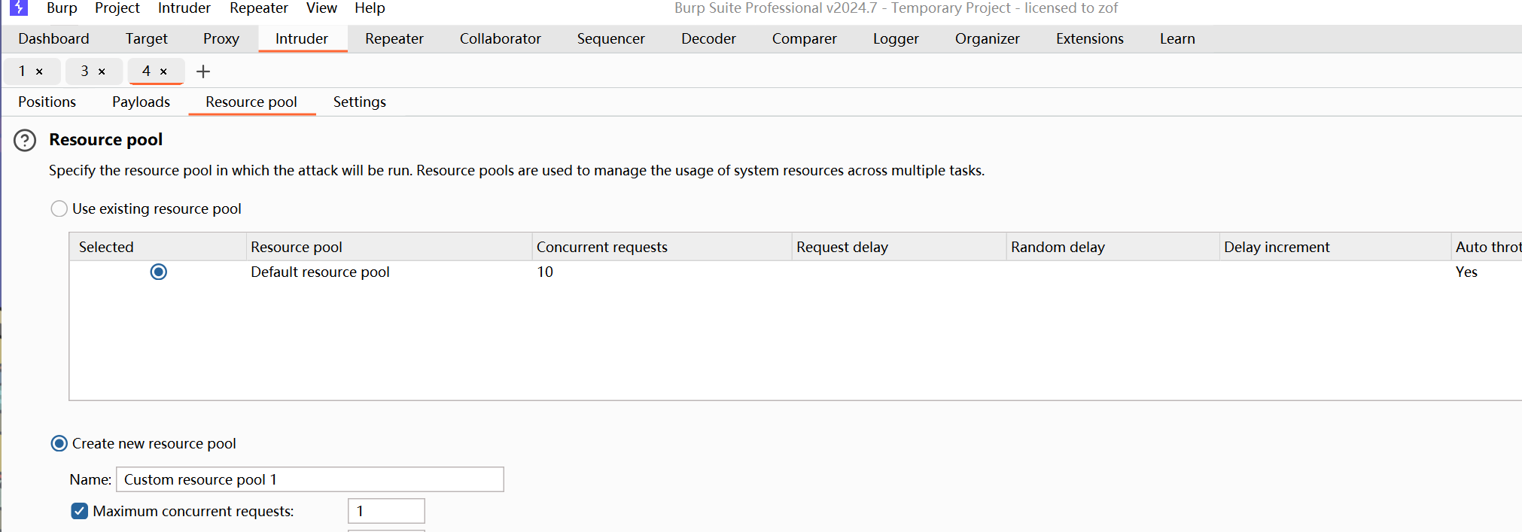Sort by Request delay column header

(899, 247)
